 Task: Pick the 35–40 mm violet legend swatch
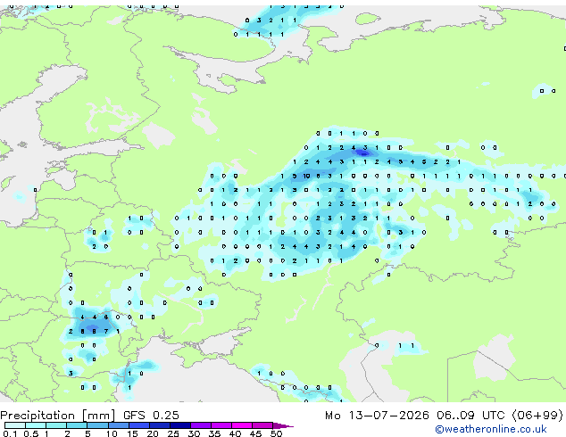[x=221, y=425]
